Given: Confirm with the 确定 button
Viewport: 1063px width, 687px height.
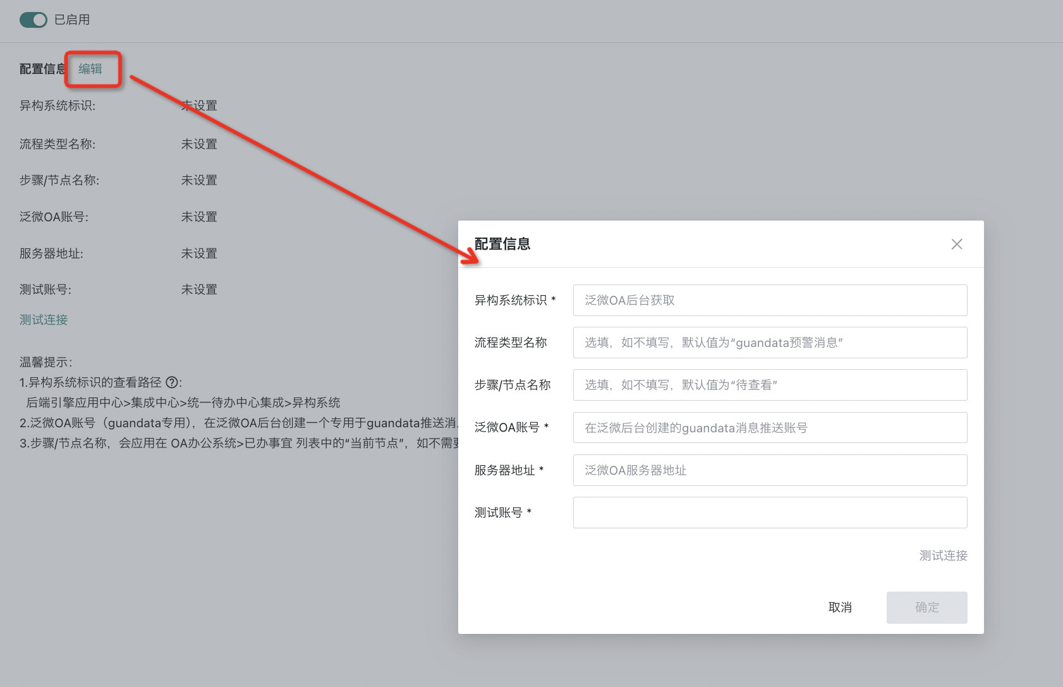Looking at the screenshot, I should [926, 607].
